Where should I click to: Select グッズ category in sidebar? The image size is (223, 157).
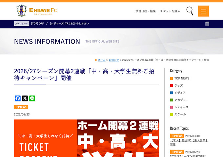(178, 85)
